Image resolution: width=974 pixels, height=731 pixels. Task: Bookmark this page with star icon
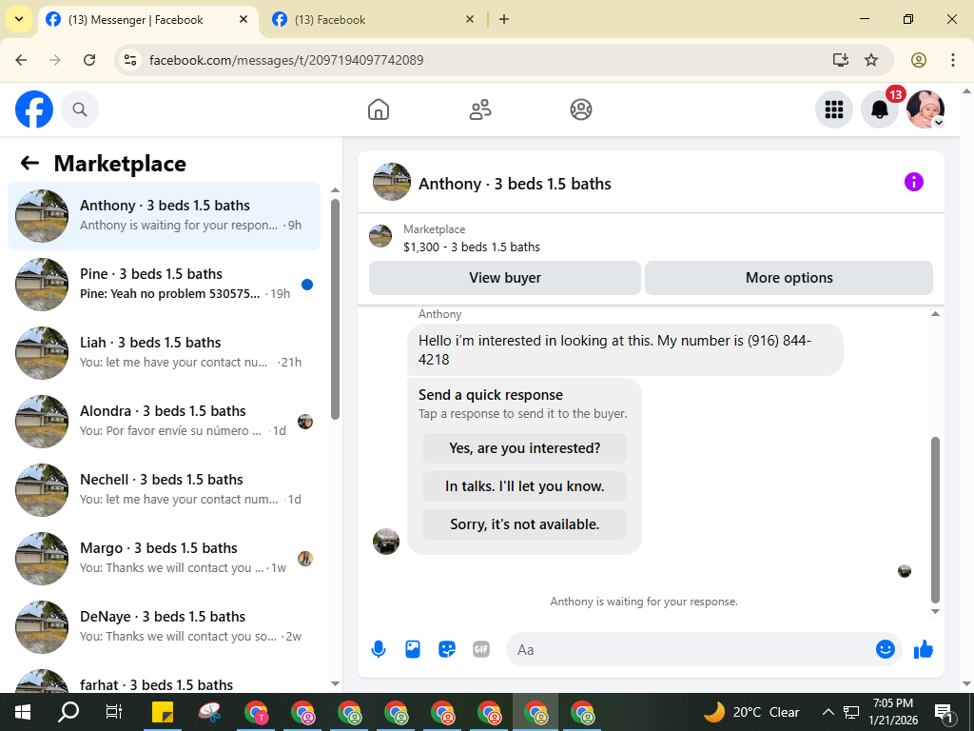871,60
